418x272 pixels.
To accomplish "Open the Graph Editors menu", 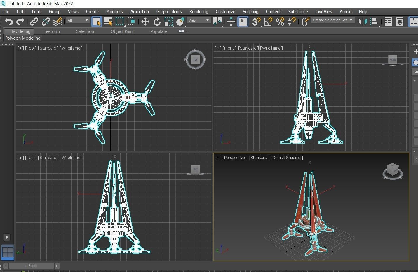I will point(169,12).
